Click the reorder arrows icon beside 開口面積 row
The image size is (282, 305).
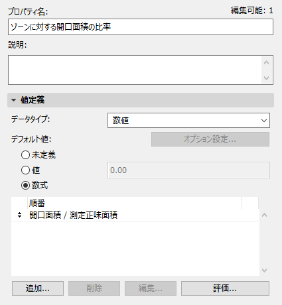tap(19, 215)
